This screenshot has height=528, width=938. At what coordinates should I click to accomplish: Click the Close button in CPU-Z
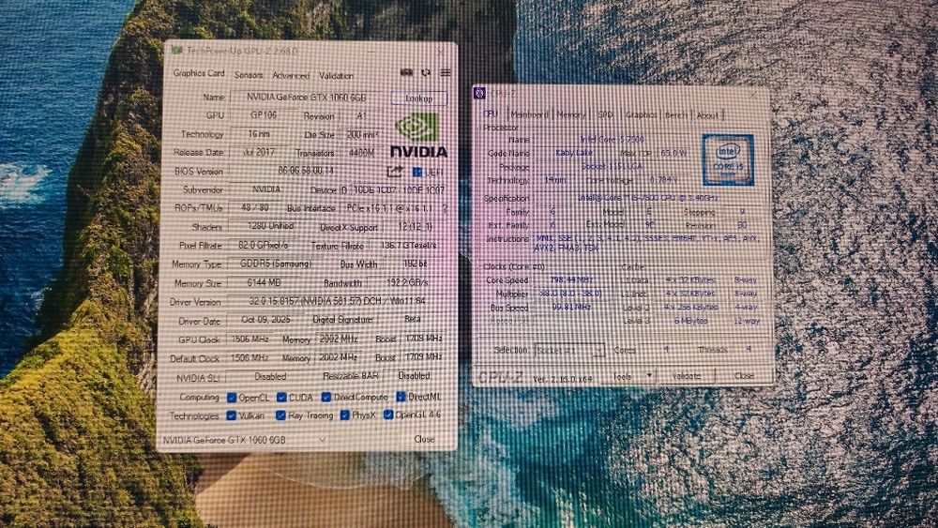(744, 375)
